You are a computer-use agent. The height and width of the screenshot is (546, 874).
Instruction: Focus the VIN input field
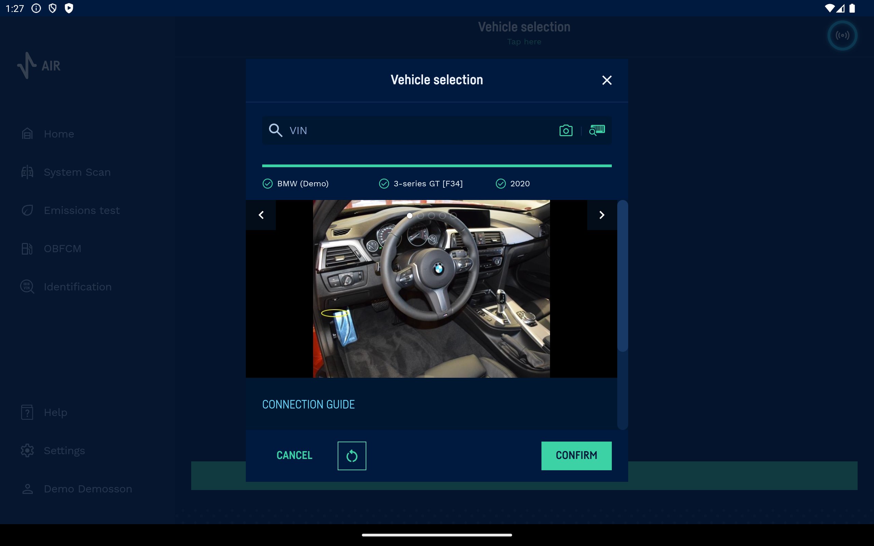(415, 130)
